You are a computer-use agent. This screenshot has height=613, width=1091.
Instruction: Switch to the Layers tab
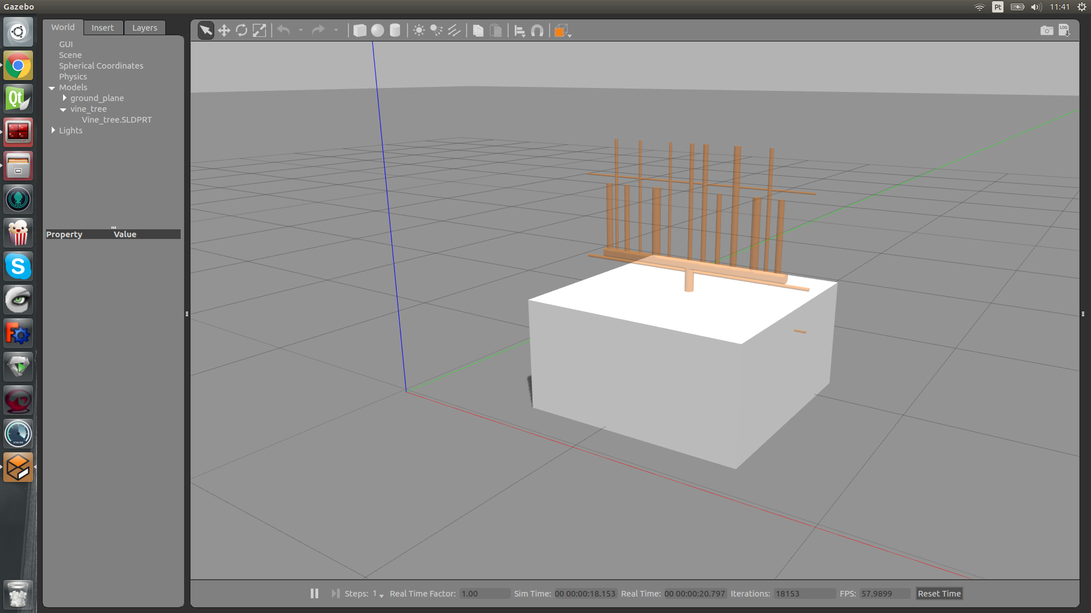coord(145,28)
